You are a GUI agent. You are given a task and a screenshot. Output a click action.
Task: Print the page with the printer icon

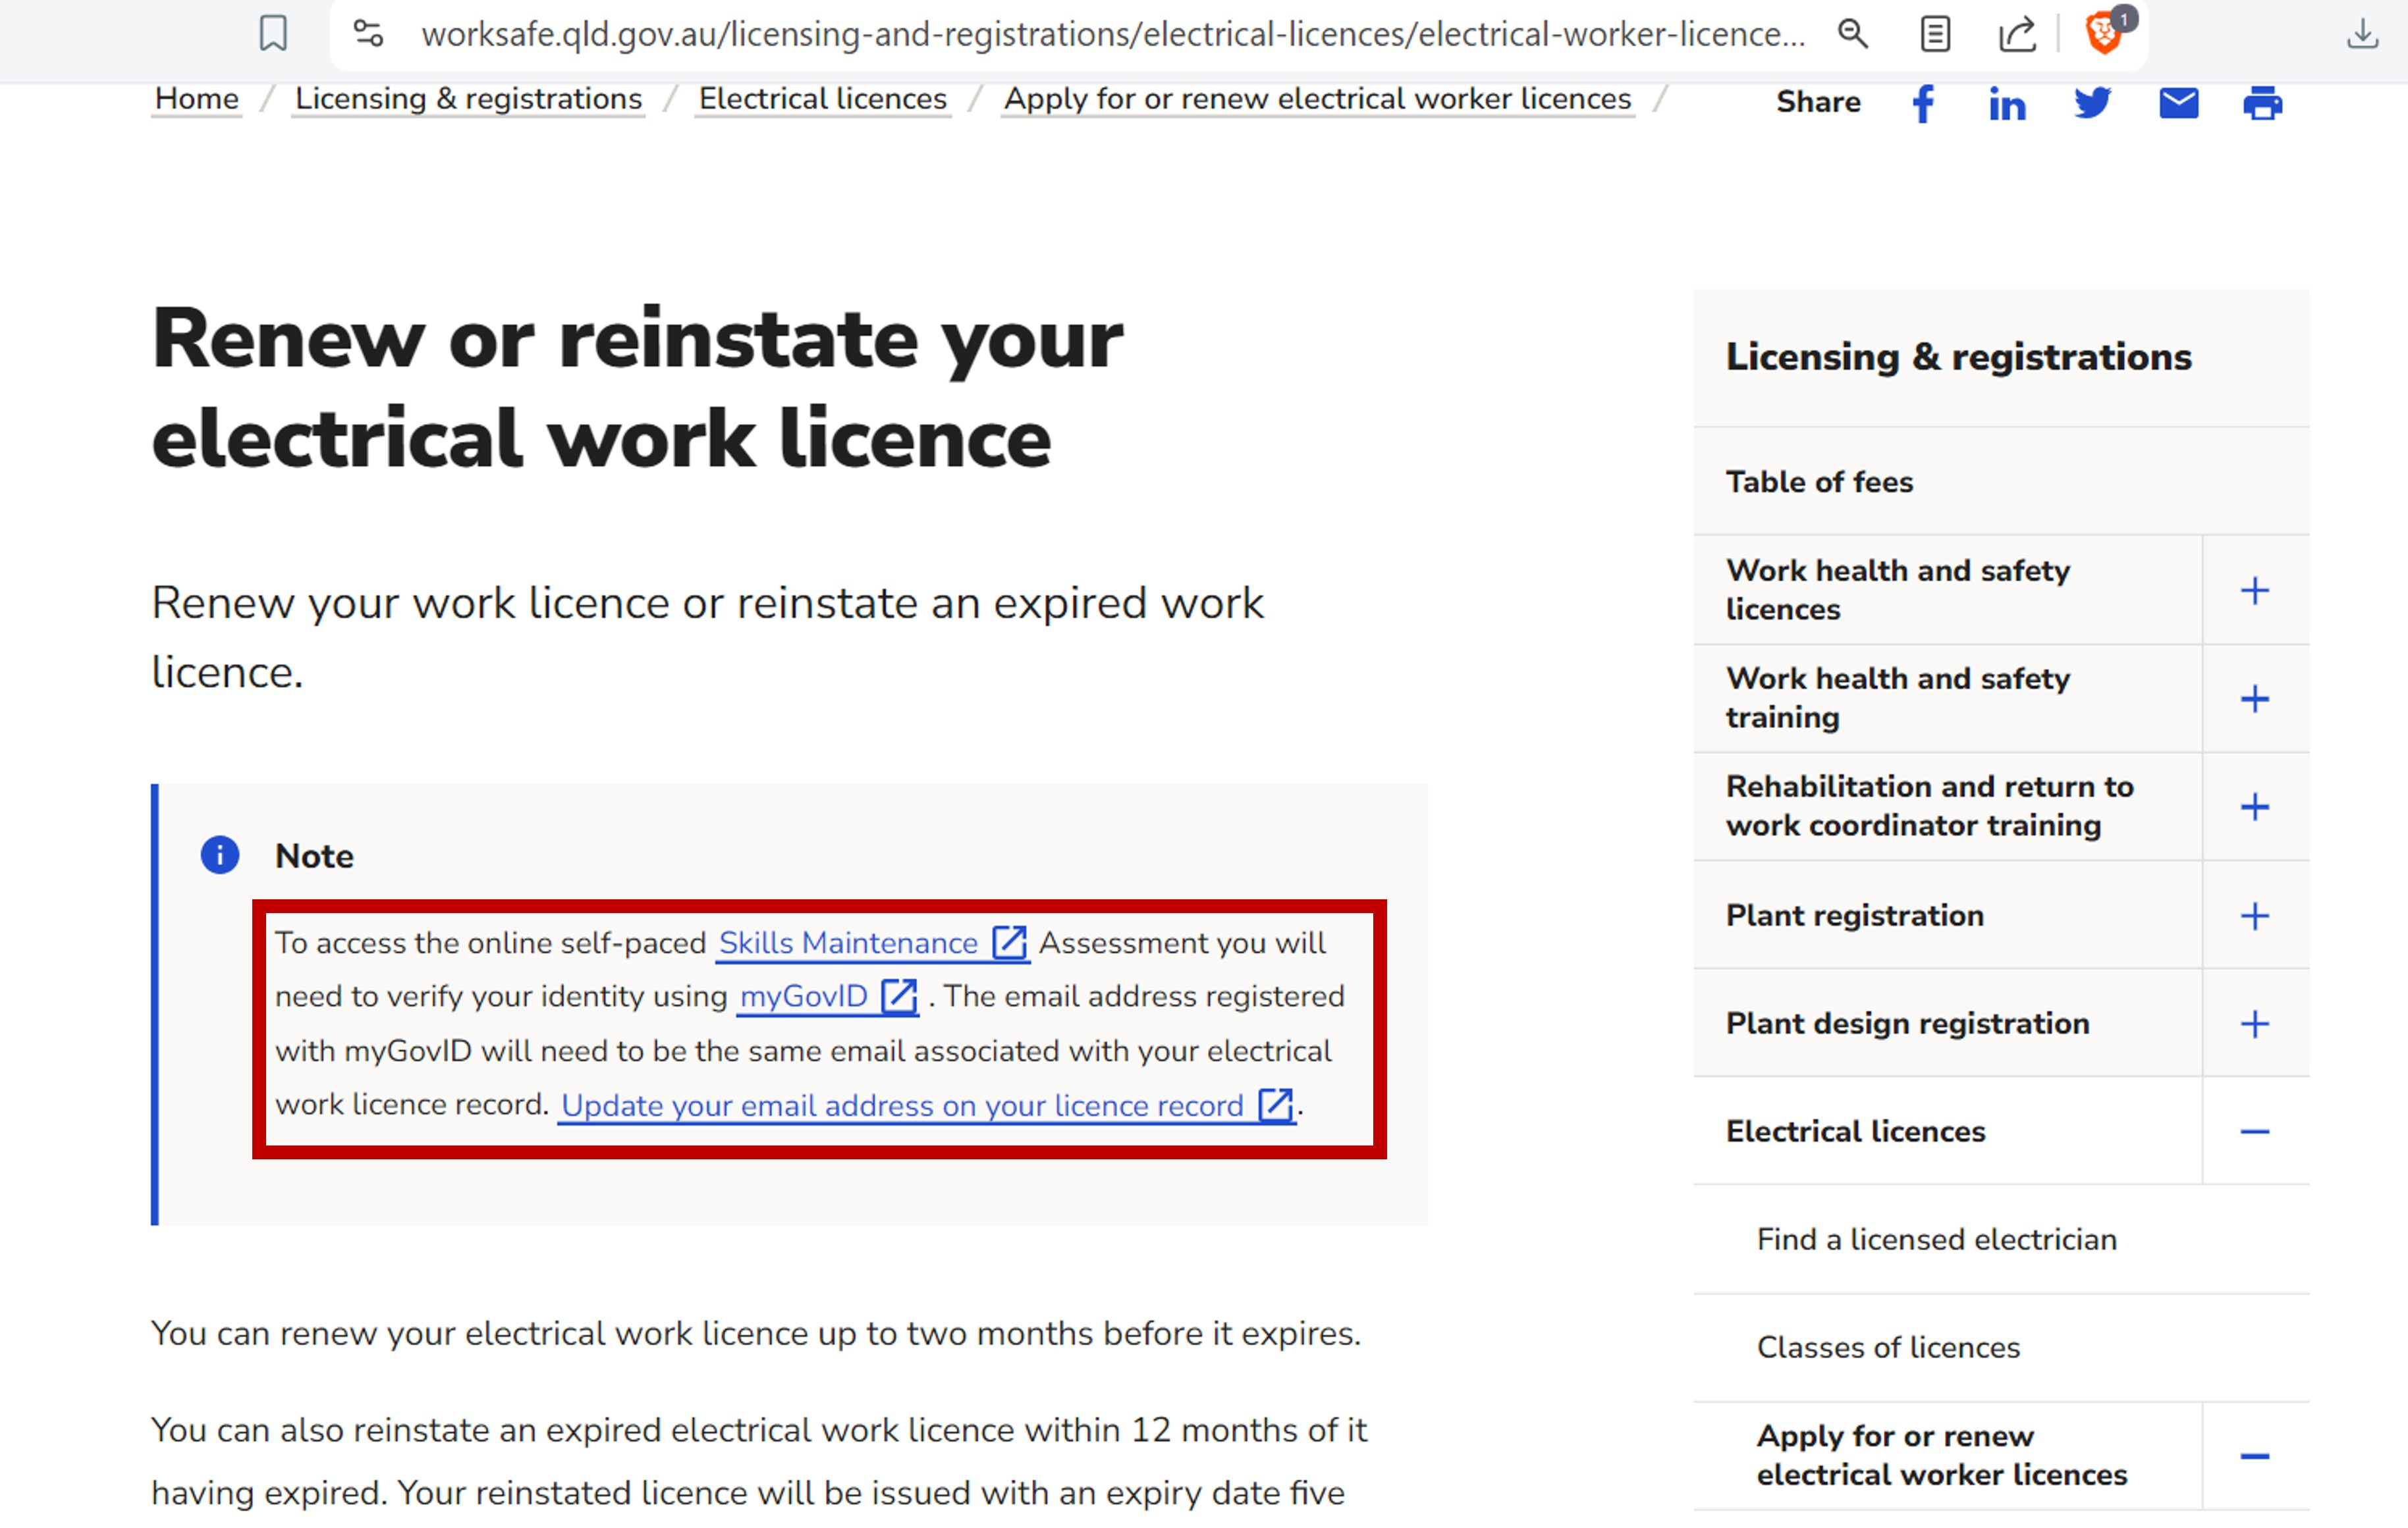pos(2263,103)
